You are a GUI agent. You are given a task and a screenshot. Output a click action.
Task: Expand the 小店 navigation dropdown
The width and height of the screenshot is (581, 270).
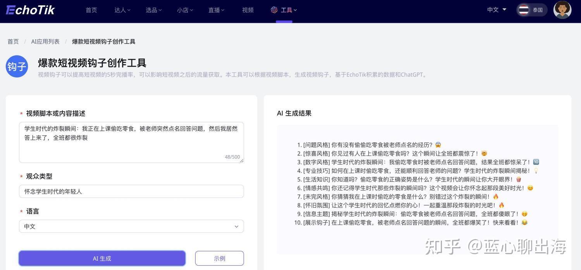click(185, 10)
